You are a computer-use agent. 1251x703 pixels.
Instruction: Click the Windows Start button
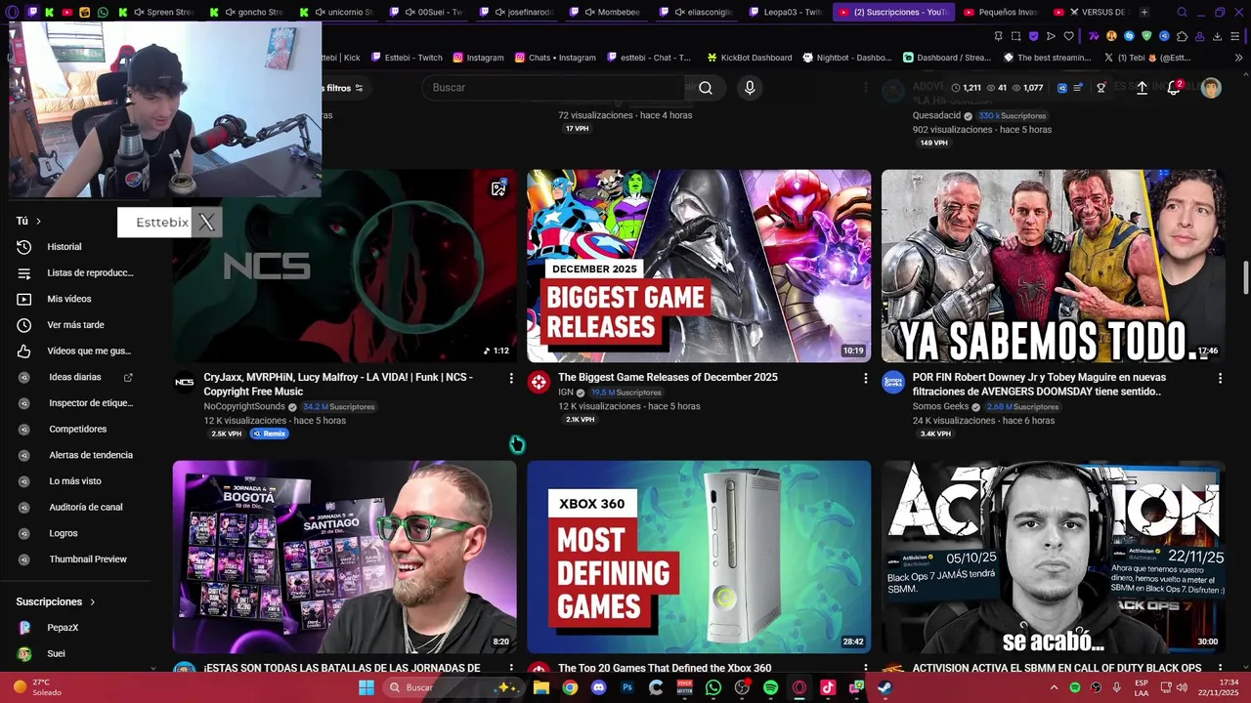click(x=367, y=687)
